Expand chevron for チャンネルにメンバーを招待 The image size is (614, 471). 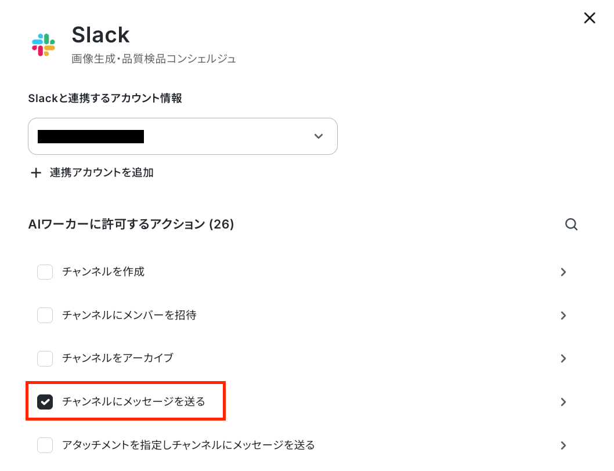point(563,316)
